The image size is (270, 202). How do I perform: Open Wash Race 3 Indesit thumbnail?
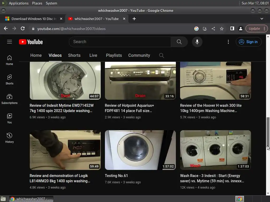pyautogui.click(x=216, y=150)
